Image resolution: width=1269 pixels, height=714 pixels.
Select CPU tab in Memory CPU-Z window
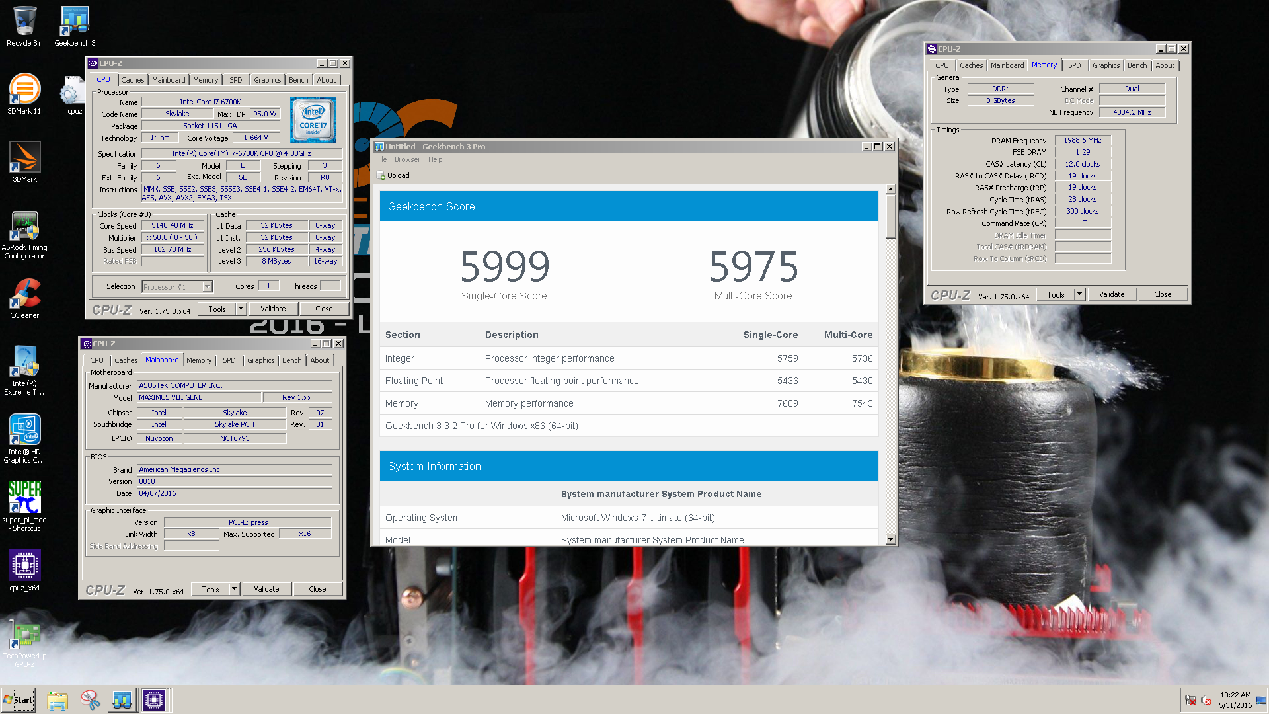942,65
